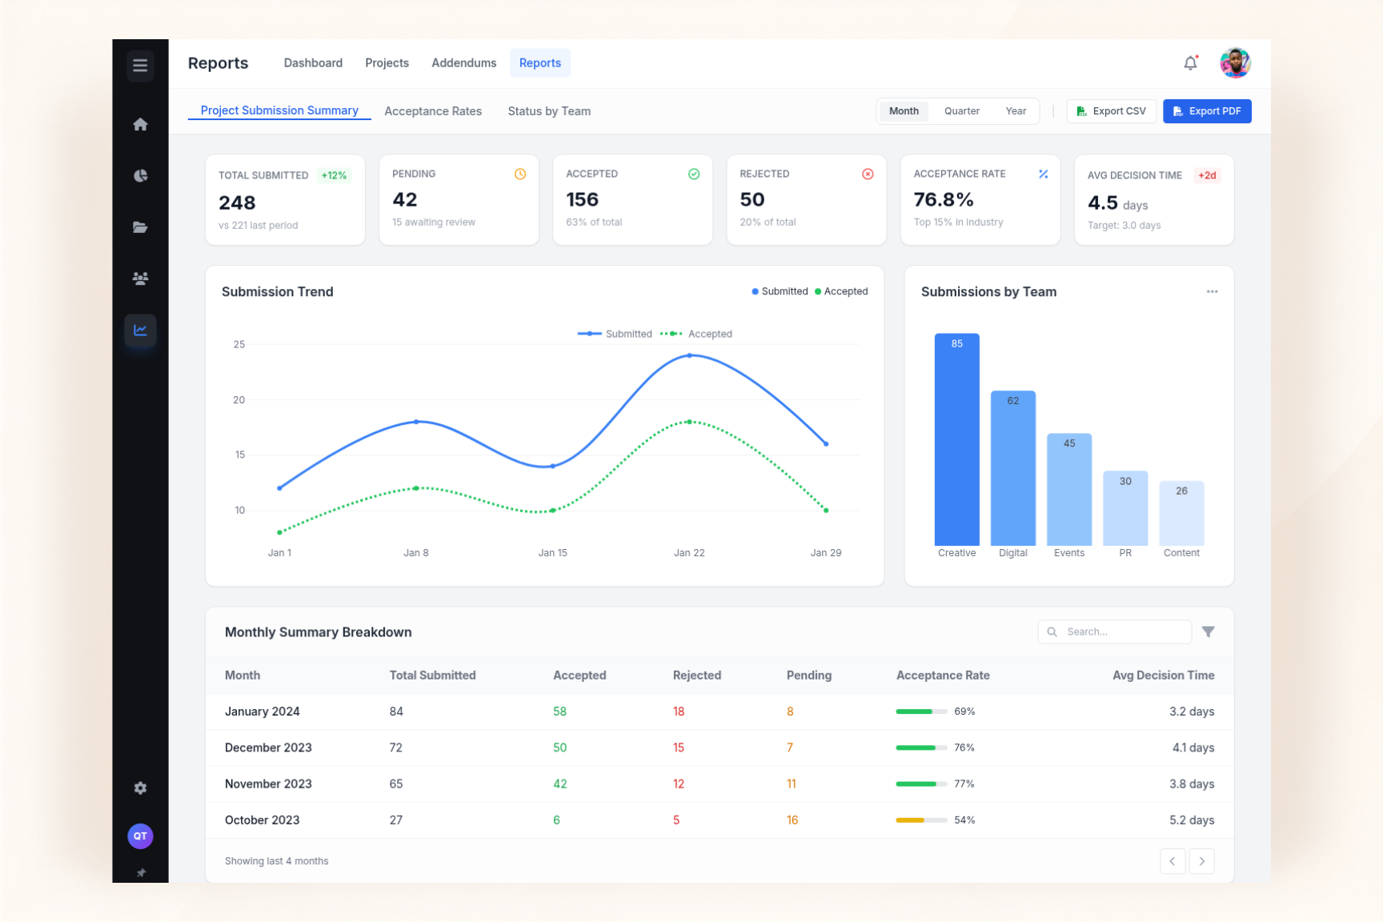Select the line chart reports sidebar icon

click(140, 330)
